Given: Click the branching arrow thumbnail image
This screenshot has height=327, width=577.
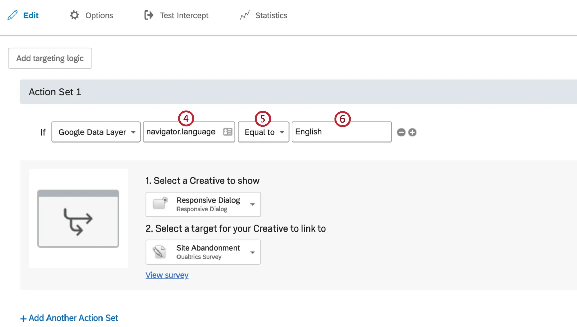Looking at the screenshot, I should pos(78,218).
